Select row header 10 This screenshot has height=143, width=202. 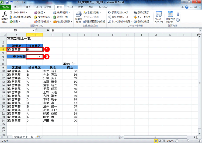[3, 71]
